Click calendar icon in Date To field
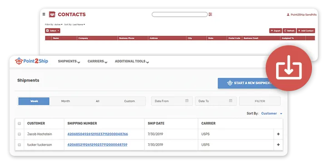Image resolution: width=327 pixels, height=164 pixels. 231,101
